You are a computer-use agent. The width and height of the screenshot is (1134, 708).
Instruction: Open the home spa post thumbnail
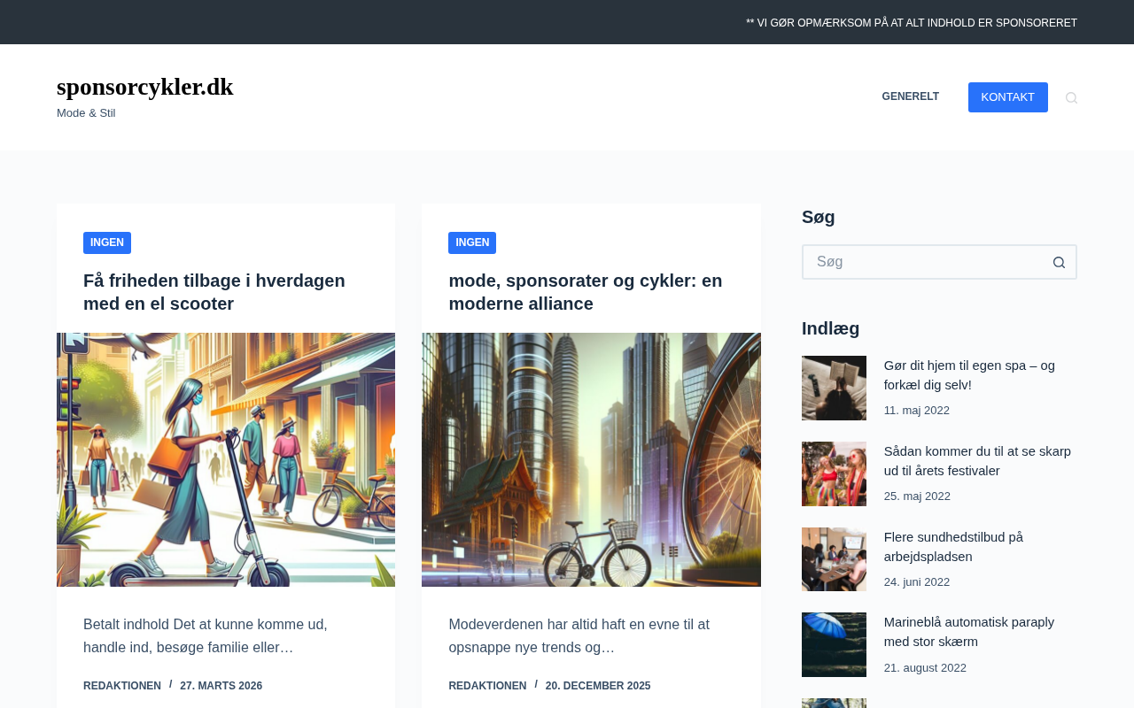[x=834, y=388]
